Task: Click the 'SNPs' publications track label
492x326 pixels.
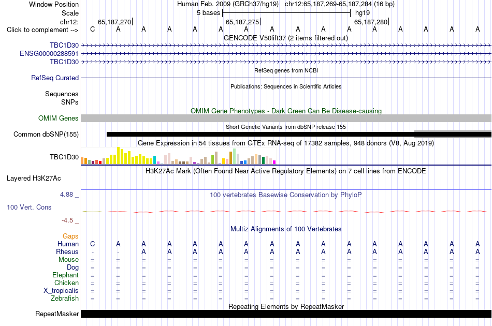Action: (x=70, y=102)
